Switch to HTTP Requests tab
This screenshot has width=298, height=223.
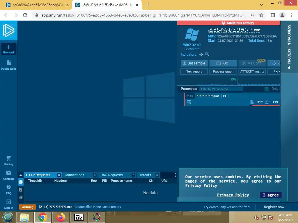click(x=42, y=175)
